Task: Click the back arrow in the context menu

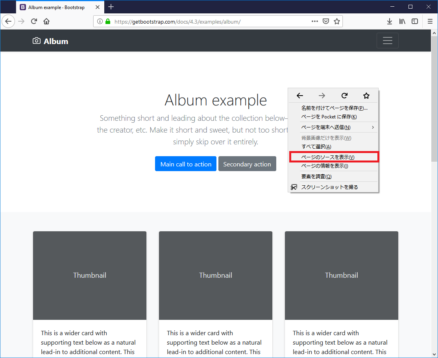Action: click(x=299, y=96)
